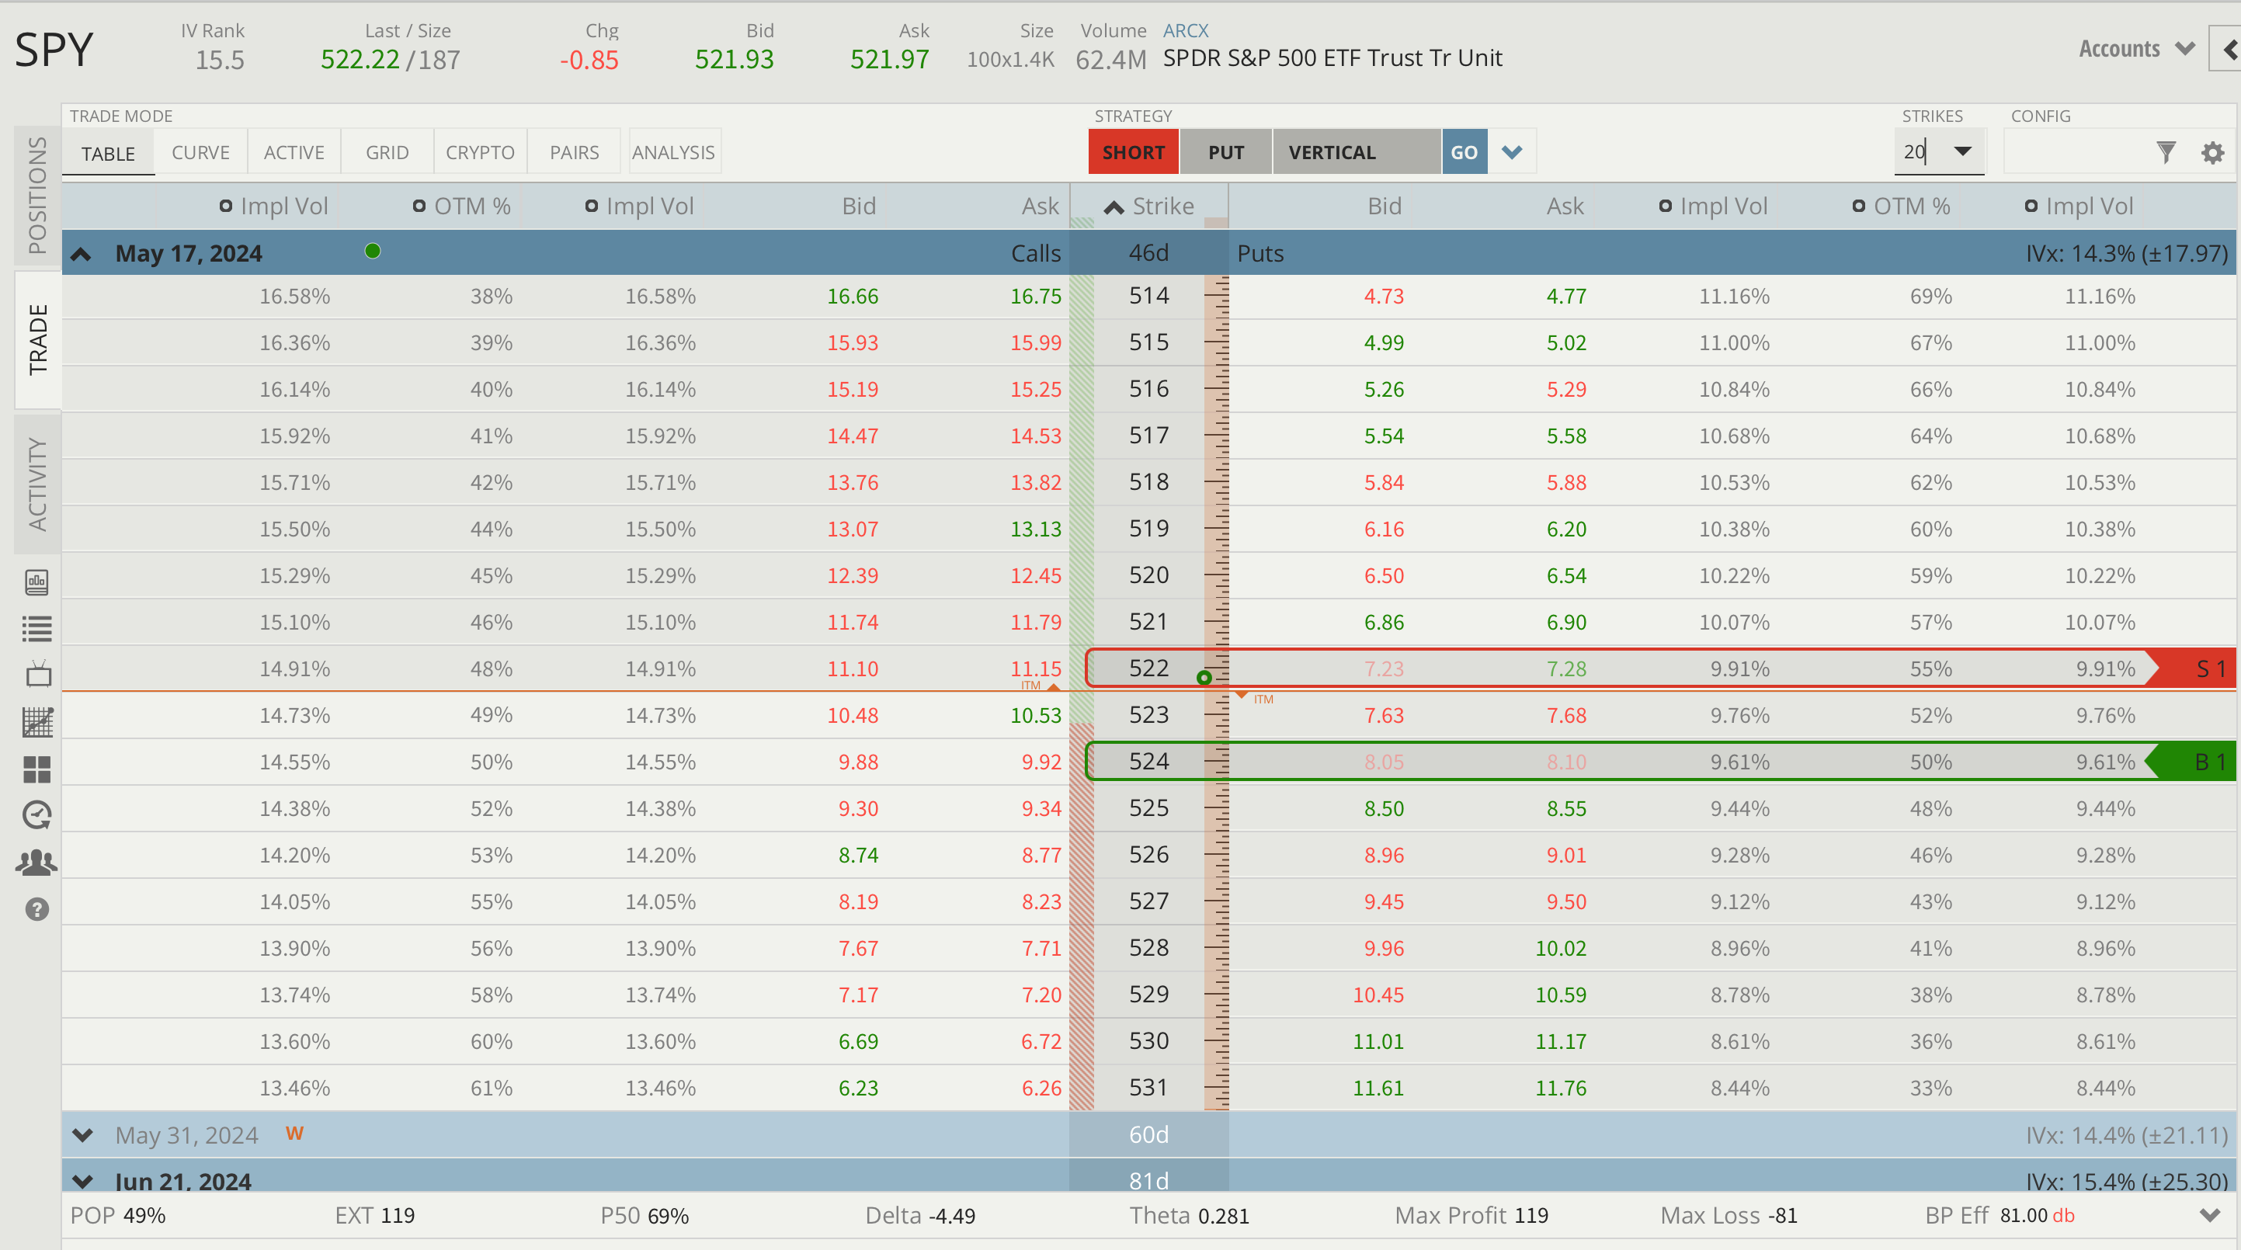Viewport: 2241px width, 1250px height.
Task: Expand the May 31, 2024 expiration row
Action: pyautogui.click(x=82, y=1134)
